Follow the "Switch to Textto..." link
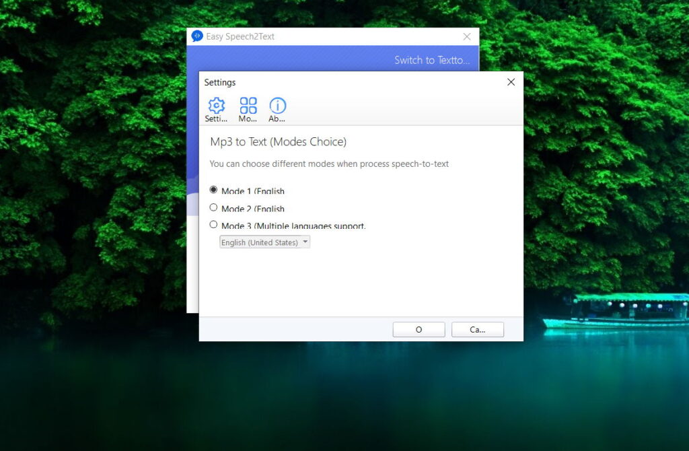The image size is (689, 451). tap(432, 60)
